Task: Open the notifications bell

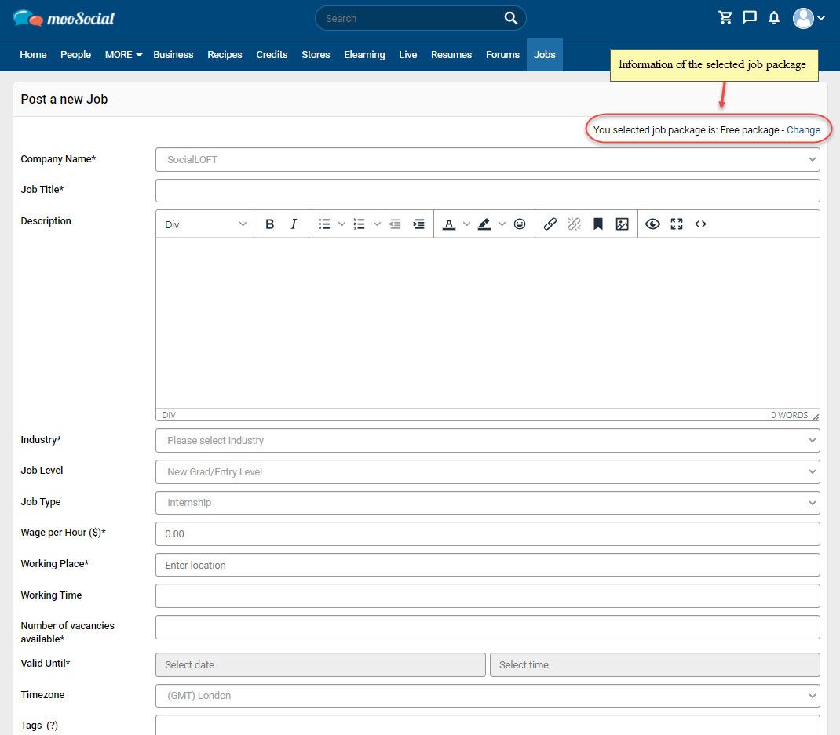Action: coord(774,18)
